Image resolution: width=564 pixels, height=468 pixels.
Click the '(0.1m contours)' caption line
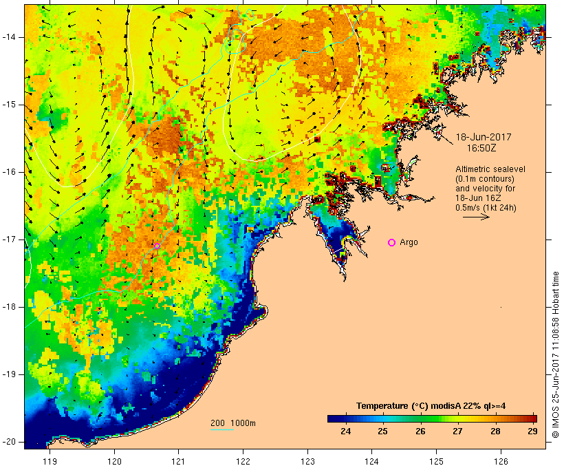(x=485, y=179)
